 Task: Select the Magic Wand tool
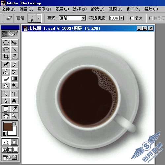point(14,49)
